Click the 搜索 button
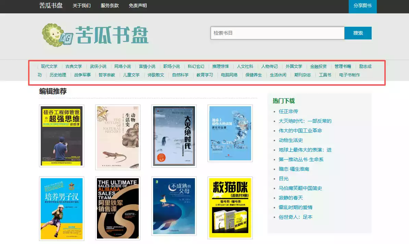The width and height of the screenshot is (409, 244). pyautogui.click(x=358, y=33)
